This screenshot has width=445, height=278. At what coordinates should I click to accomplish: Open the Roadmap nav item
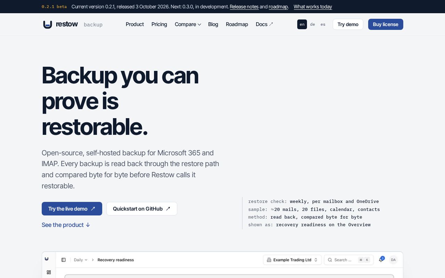click(x=237, y=24)
